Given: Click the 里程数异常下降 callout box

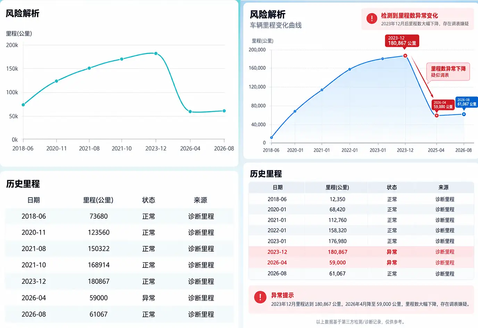Looking at the screenshot, I should tap(448, 72).
